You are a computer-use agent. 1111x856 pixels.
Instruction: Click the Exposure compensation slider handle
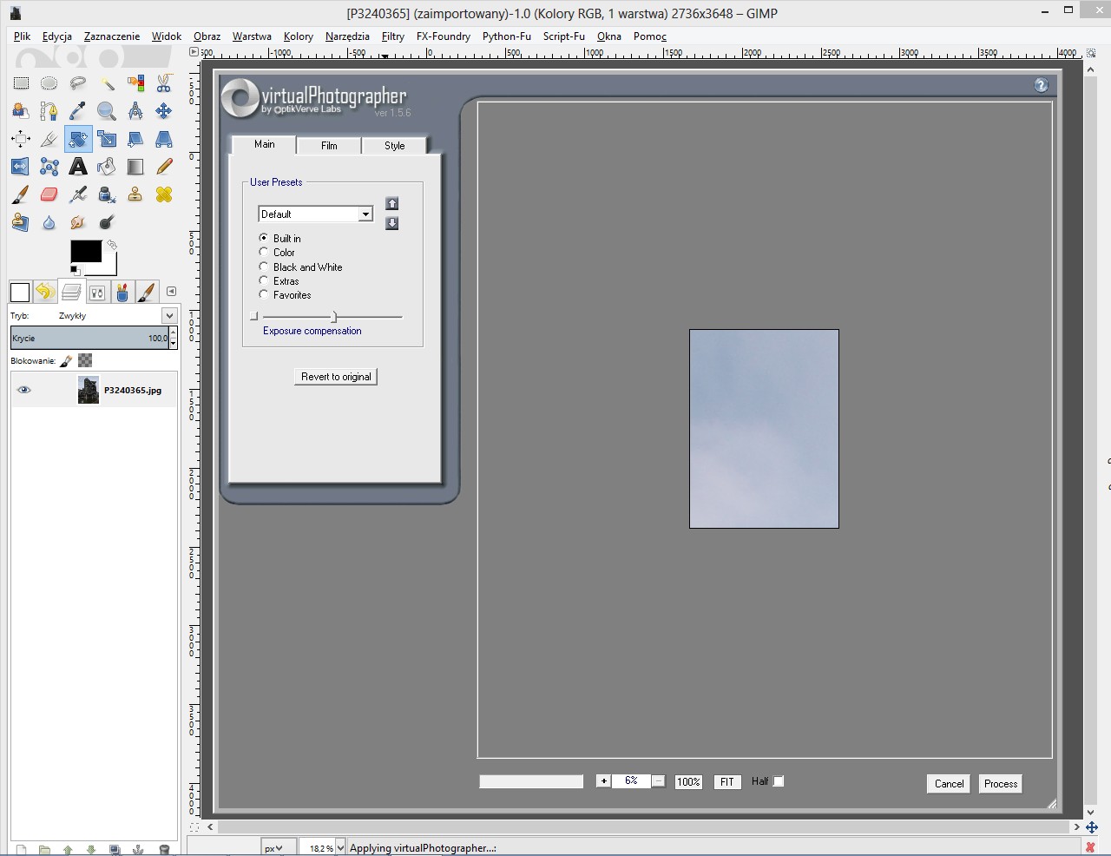(334, 317)
